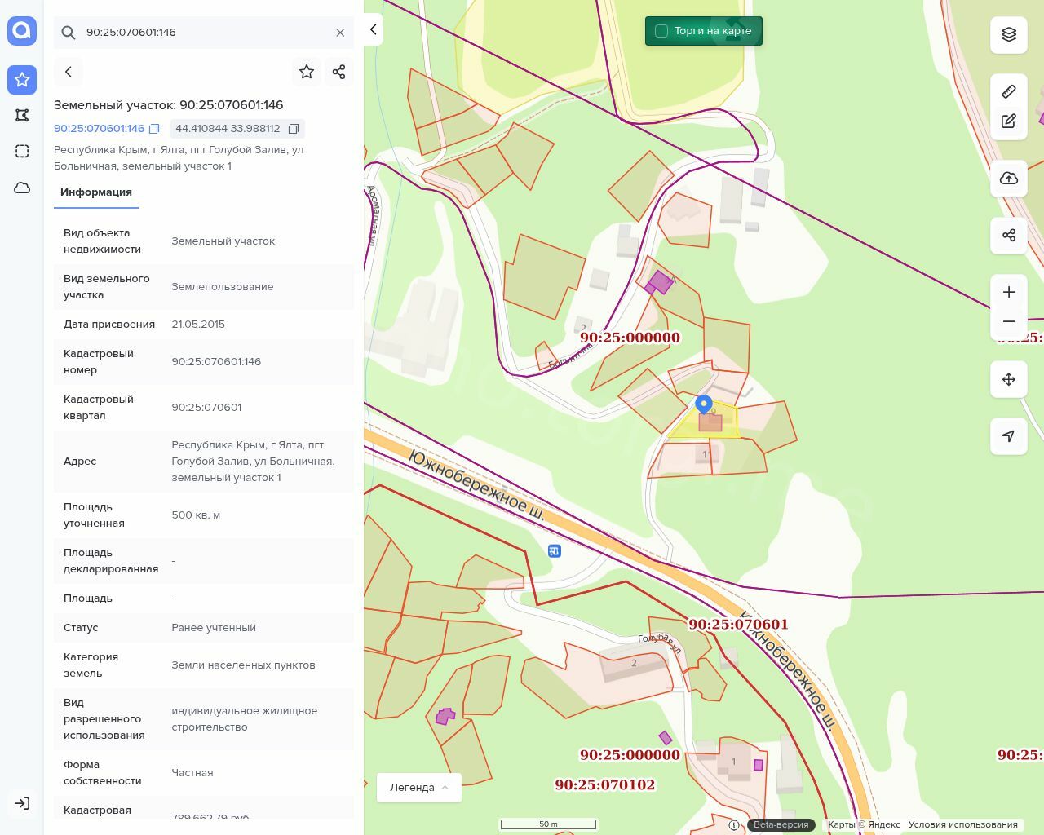The image size is (1044, 835).
Task: Enable the "Торги на карте" checkbox
Action: 661,31
